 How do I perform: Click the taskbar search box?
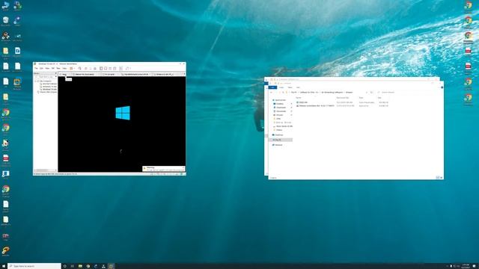[x=34, y=266]
